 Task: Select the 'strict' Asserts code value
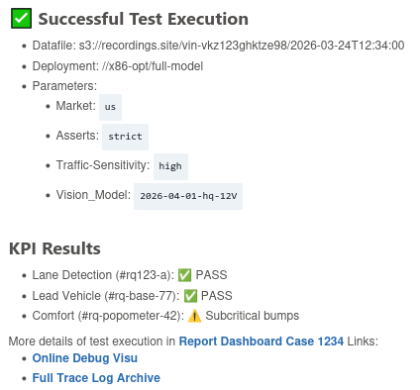(125, 137)
